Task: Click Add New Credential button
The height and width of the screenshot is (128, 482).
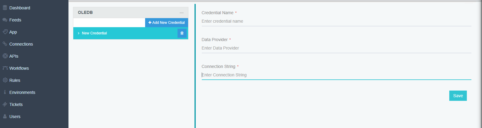Action: 167,23
